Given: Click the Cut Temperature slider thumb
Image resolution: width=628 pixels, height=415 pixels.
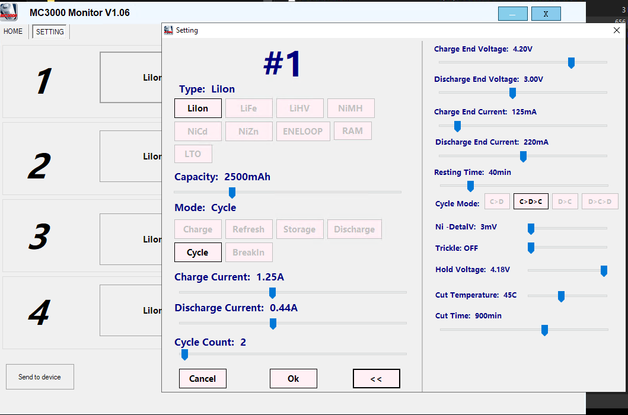Looking at the screenshot, I should [561, 296].
